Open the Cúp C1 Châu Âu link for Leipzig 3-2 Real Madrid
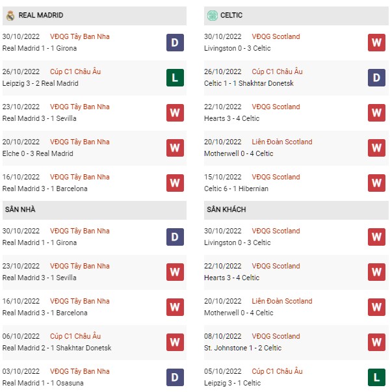 (75, 72)
